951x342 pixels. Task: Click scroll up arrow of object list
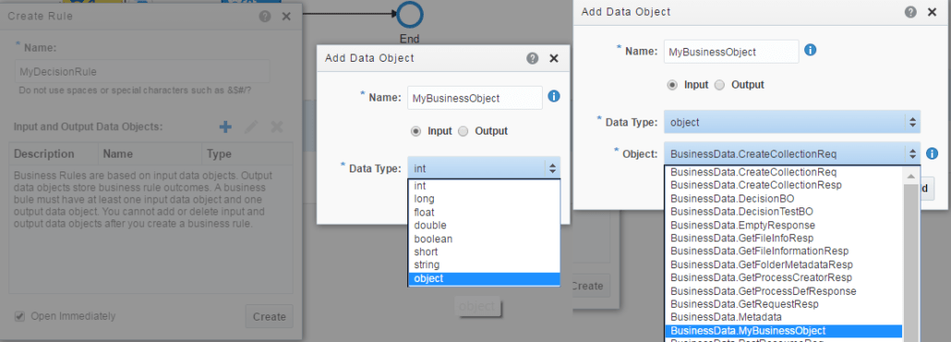[x=911, y=177]
